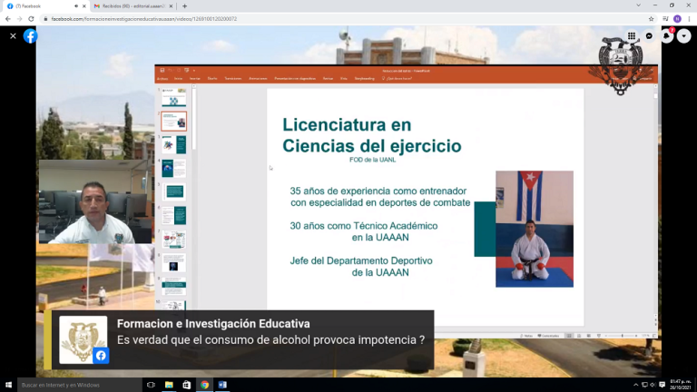Click the page's profile picture thumbnail
697x392 pixels.
coord(83,339)
